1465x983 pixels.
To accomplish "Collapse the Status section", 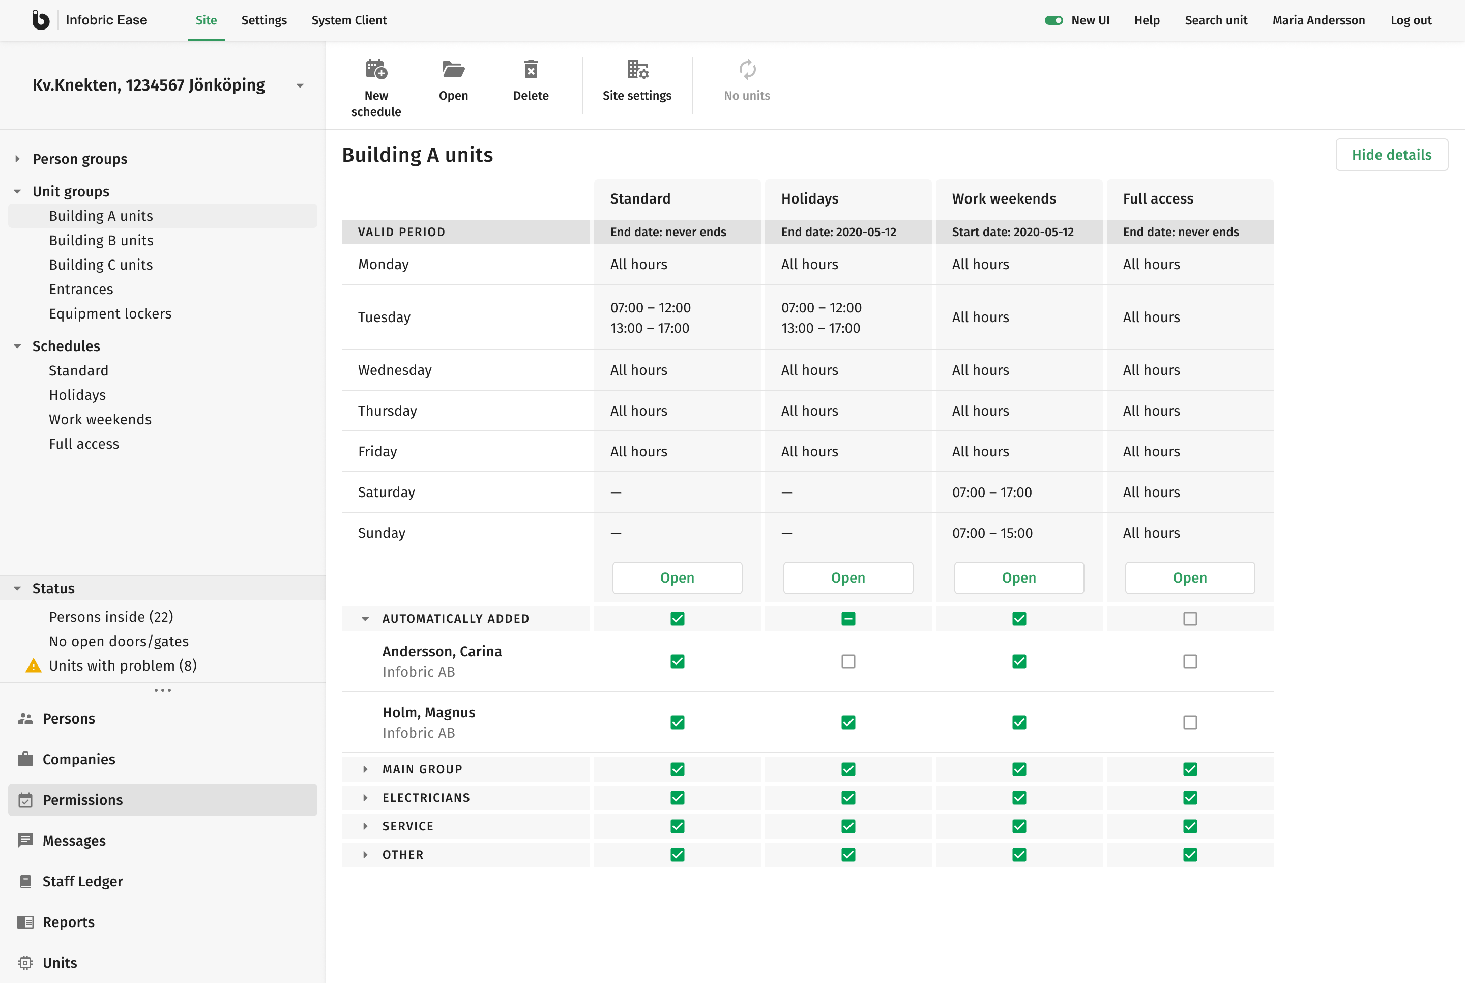I will (17, 588).
